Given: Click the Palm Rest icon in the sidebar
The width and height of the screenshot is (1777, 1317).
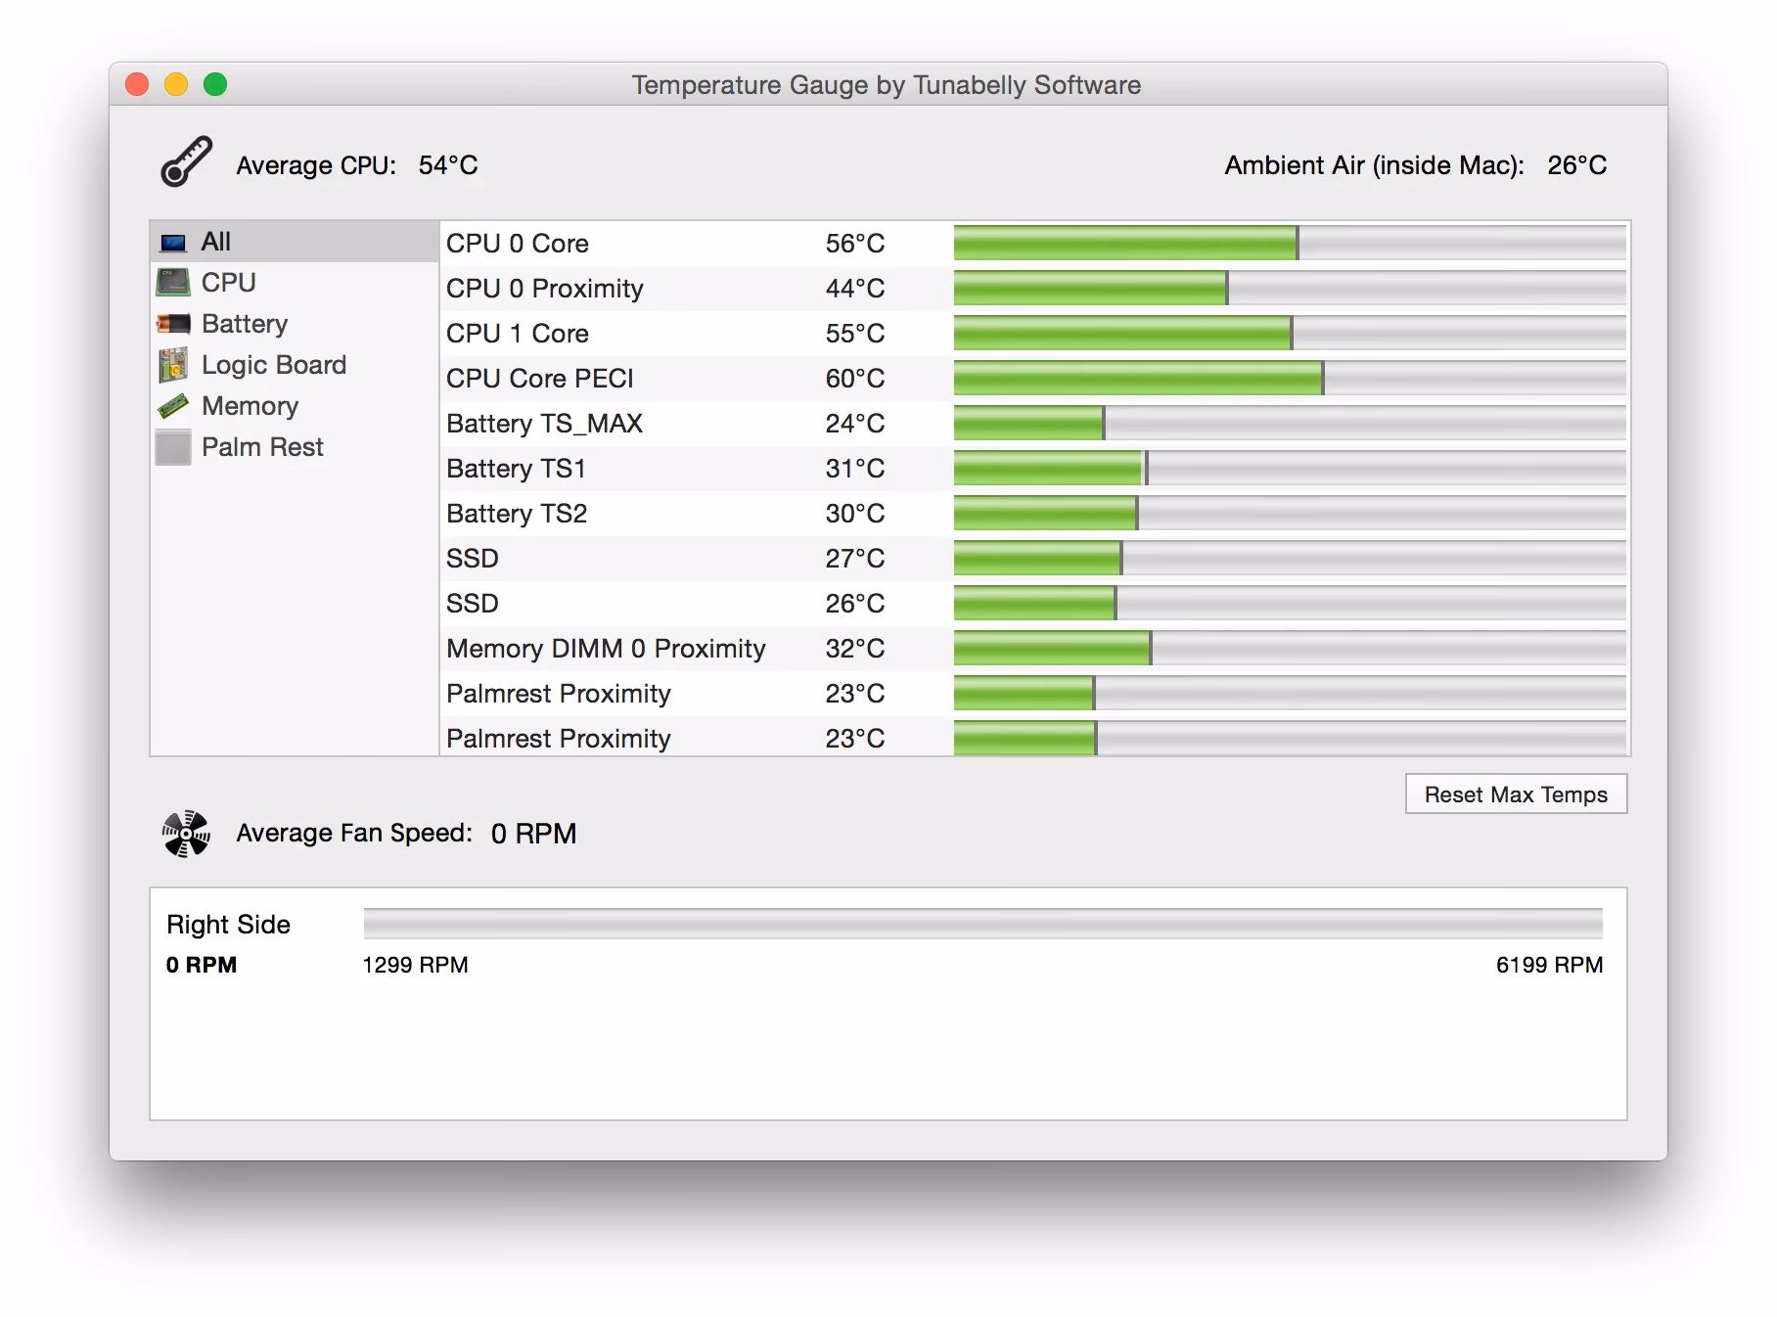Looking at the screenshot, I should tap(172, 446).
